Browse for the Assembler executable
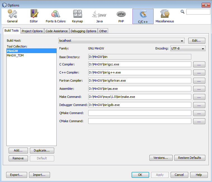 [x=199, y=89]
